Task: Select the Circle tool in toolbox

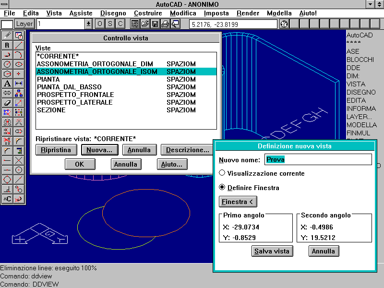Action: click(7, 64)
